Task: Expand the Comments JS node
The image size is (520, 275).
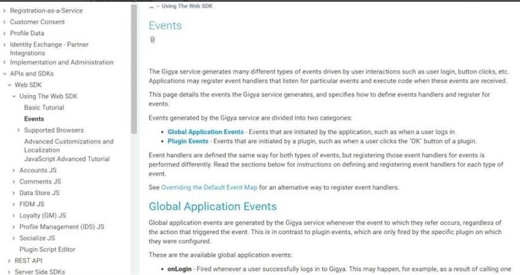Action: coord(13,182)
